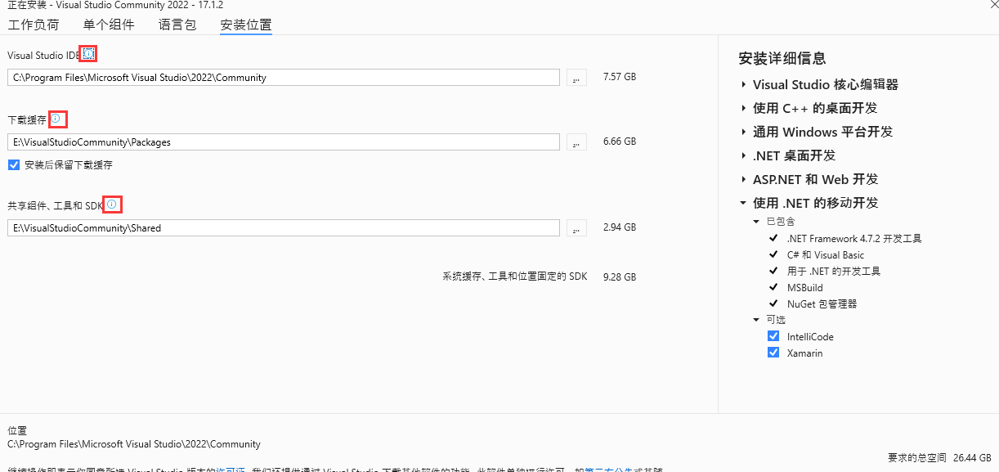Switch to the 单个组件 tab
999x472 pixels.
[109, 25]
